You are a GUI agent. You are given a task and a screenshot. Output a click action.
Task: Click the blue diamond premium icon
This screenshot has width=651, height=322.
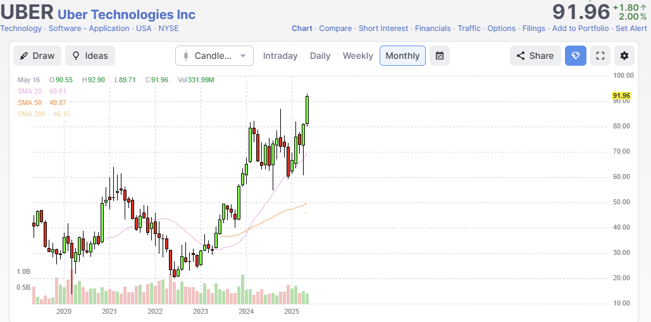click(576, 56)
